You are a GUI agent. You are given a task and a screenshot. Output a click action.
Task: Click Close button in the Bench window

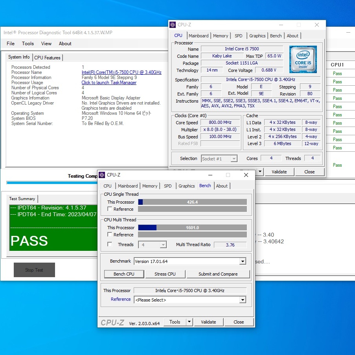[239, 322]
